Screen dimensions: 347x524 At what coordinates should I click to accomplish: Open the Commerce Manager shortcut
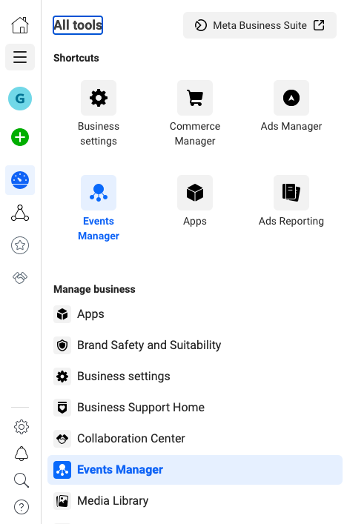pyautogui.click(x=195, y=113)
